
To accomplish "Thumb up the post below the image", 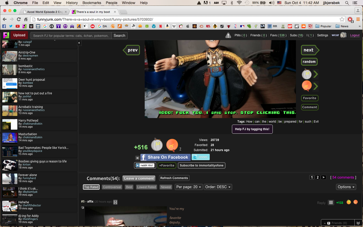I will (157, 145).
